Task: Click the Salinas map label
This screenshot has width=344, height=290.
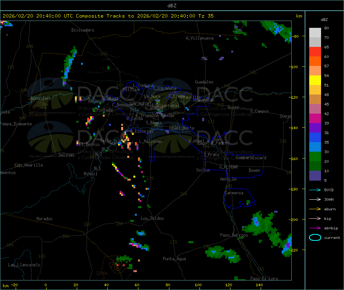Action: tap(66, 155)
